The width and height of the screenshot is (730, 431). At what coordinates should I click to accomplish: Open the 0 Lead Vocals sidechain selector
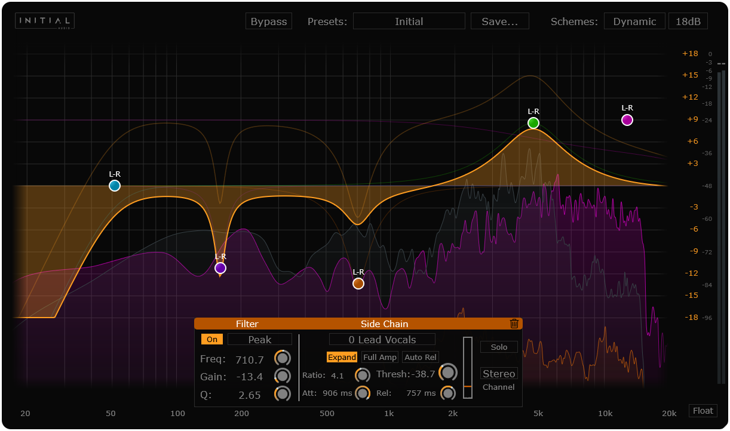tap(382, 339)
